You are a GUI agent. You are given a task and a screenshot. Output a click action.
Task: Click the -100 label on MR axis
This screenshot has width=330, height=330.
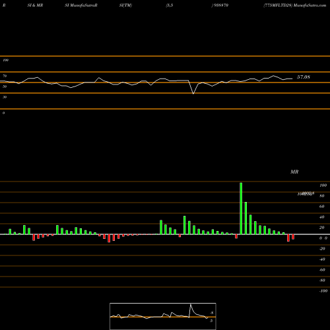[323, 291]
